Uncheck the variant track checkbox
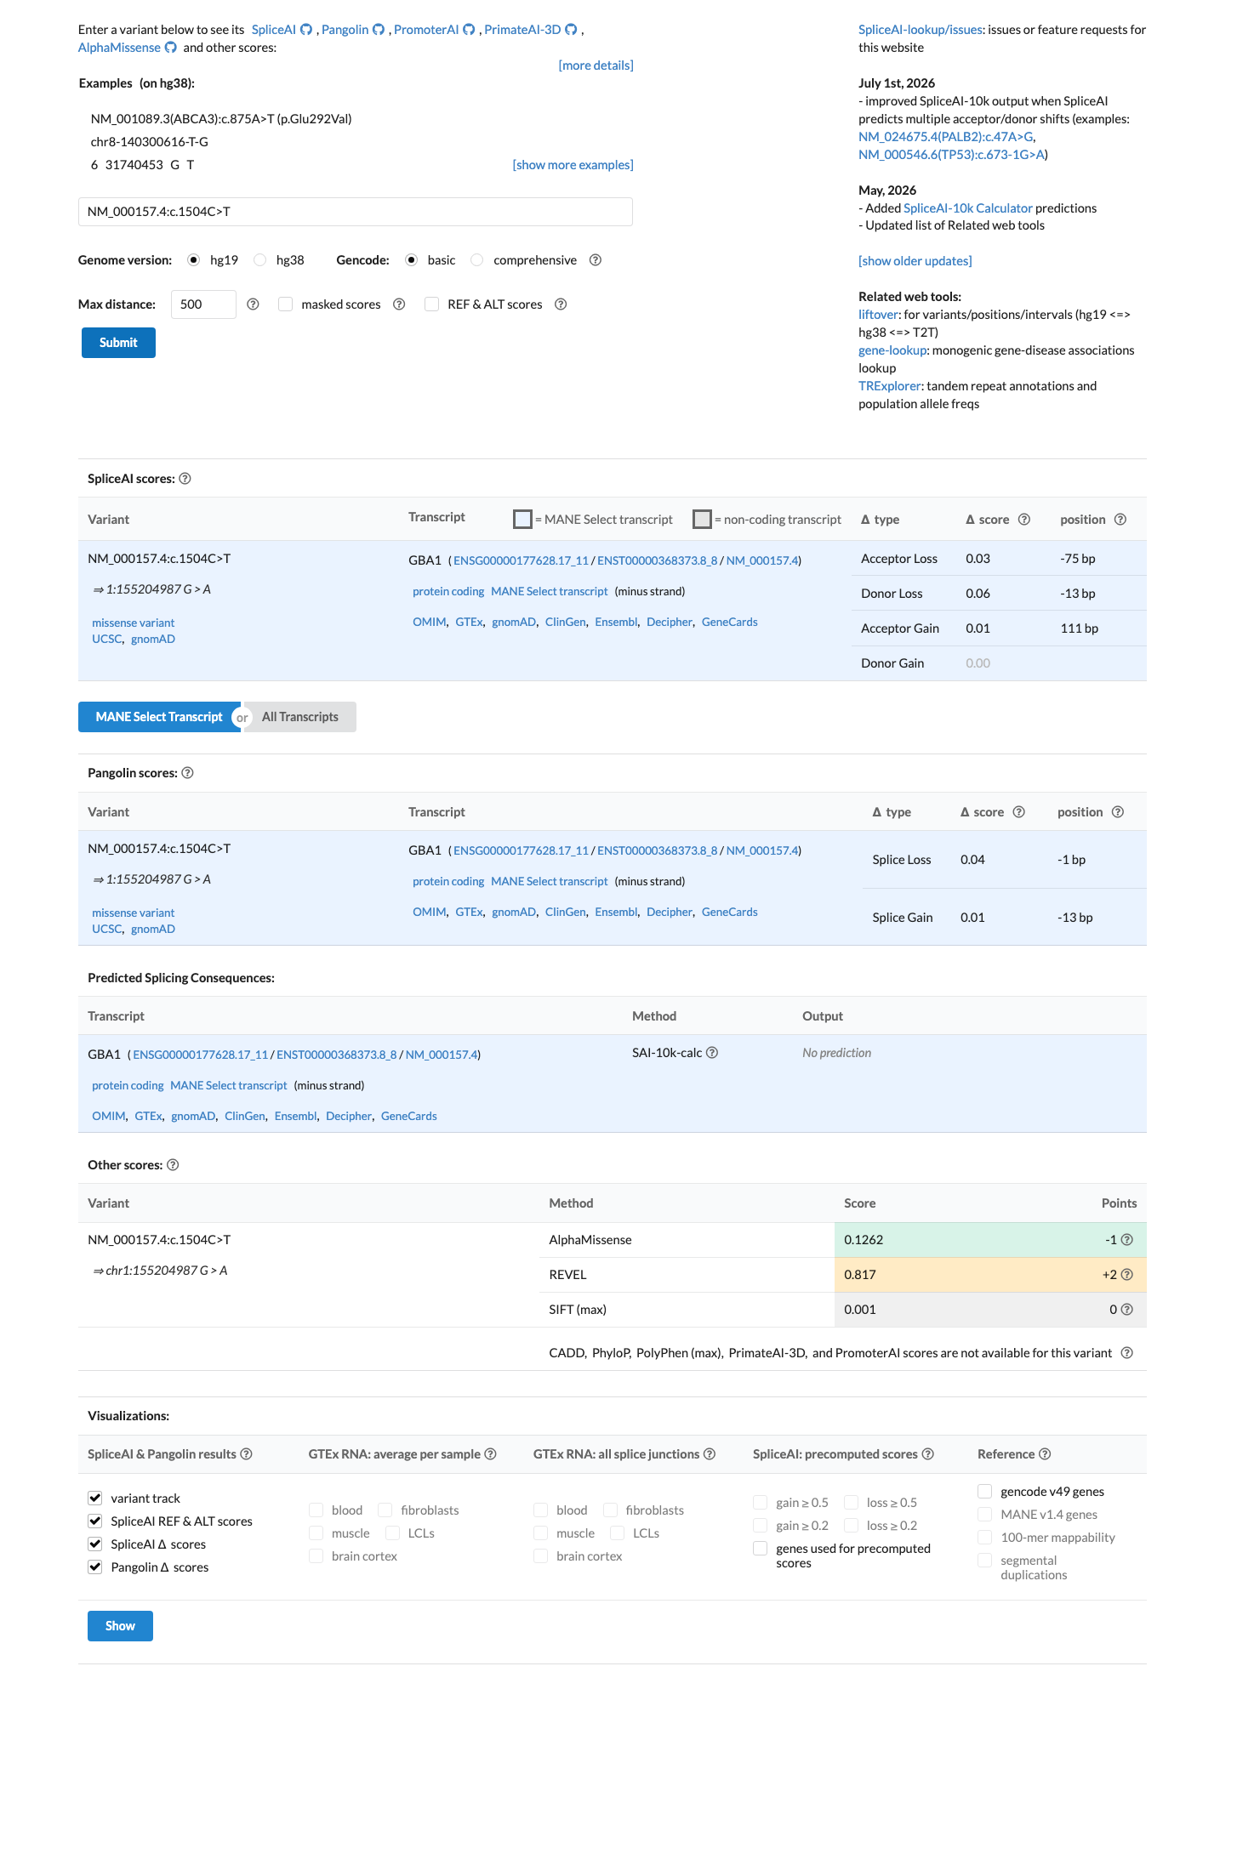This screenshot has width=1237, height=1871. [95, 1499]
